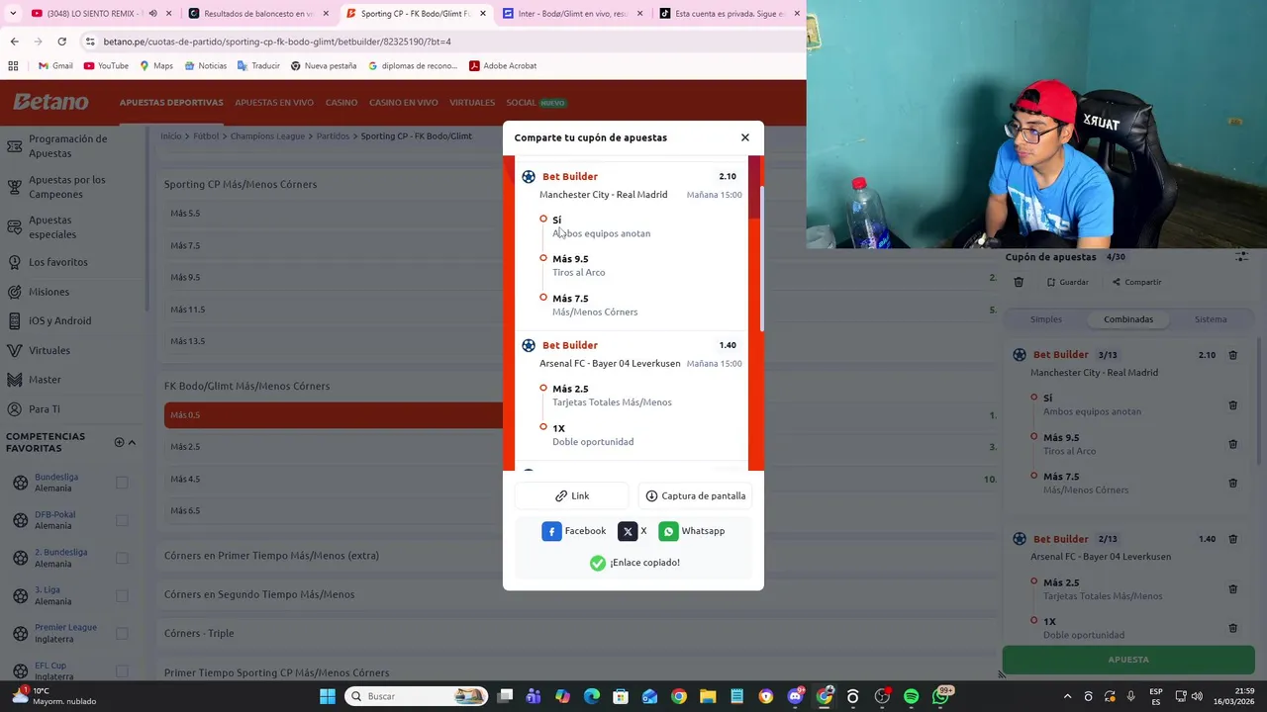
Task: Open iOS y Android sidebar item
Action: click(x=59, y=320)
